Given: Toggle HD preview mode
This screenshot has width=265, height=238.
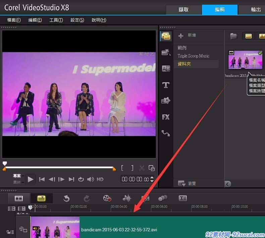Looking at the screenshot, I should [x=100, y=179].
